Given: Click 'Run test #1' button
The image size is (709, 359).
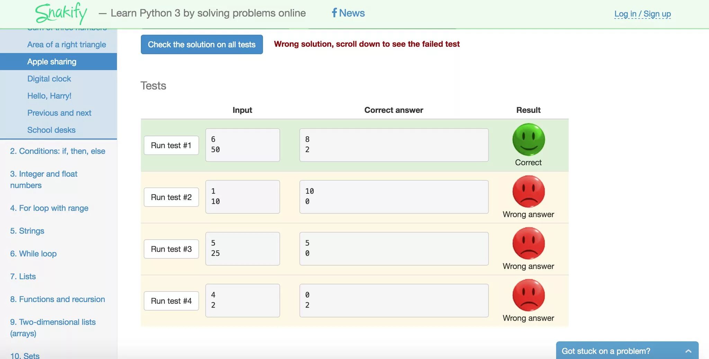Looking at the screenshot, I should (171, 145).
